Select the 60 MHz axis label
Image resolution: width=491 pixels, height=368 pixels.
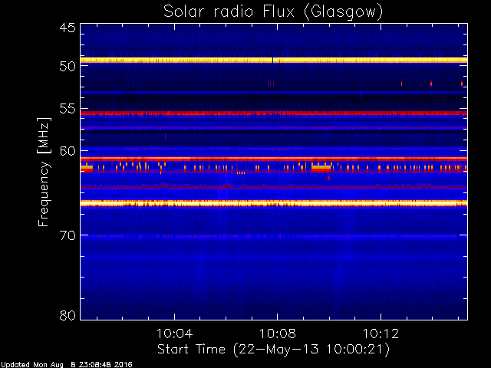pos(68,150)
